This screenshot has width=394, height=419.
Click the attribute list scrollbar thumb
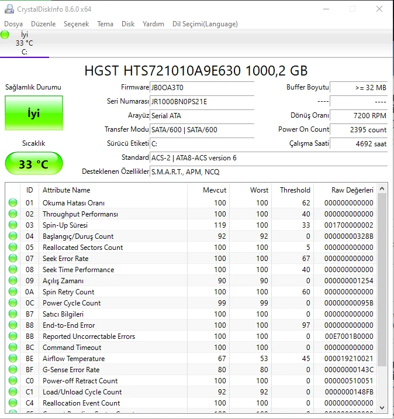coord(382,280)
